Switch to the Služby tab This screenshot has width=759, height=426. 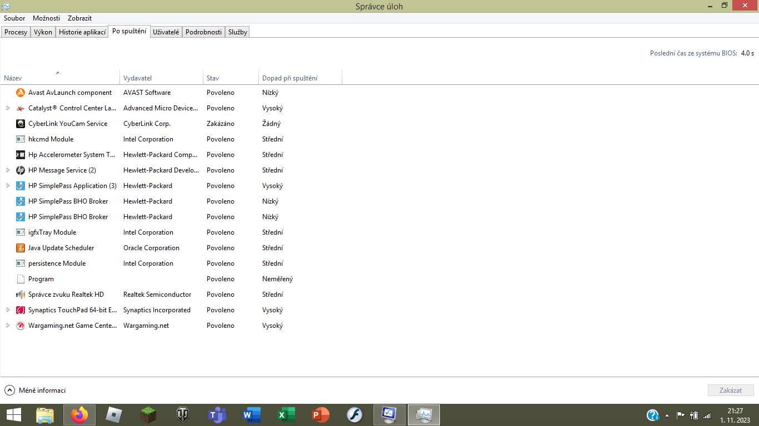[x=237, y=32]
